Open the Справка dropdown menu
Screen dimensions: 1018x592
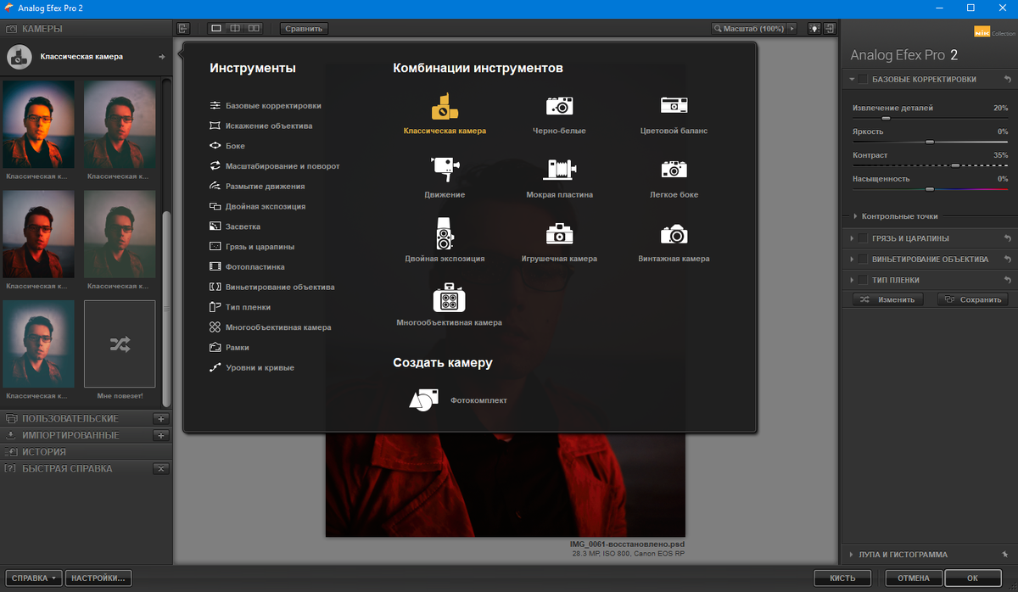[33, 578]
